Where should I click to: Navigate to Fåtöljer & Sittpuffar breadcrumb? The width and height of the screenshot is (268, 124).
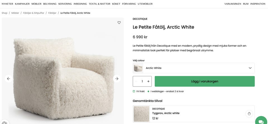coord(33,13)
